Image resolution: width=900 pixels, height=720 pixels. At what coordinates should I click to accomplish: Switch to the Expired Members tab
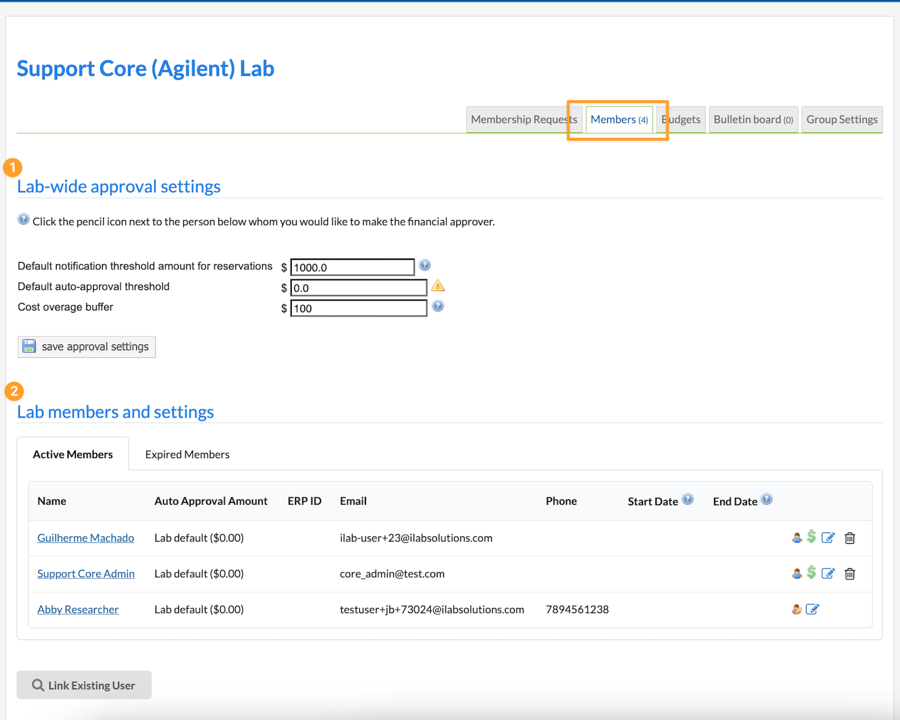[x=187, y=455]
